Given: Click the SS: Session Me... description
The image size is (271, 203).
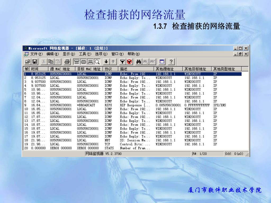Looking at the screenshot, I should point(135,140).
